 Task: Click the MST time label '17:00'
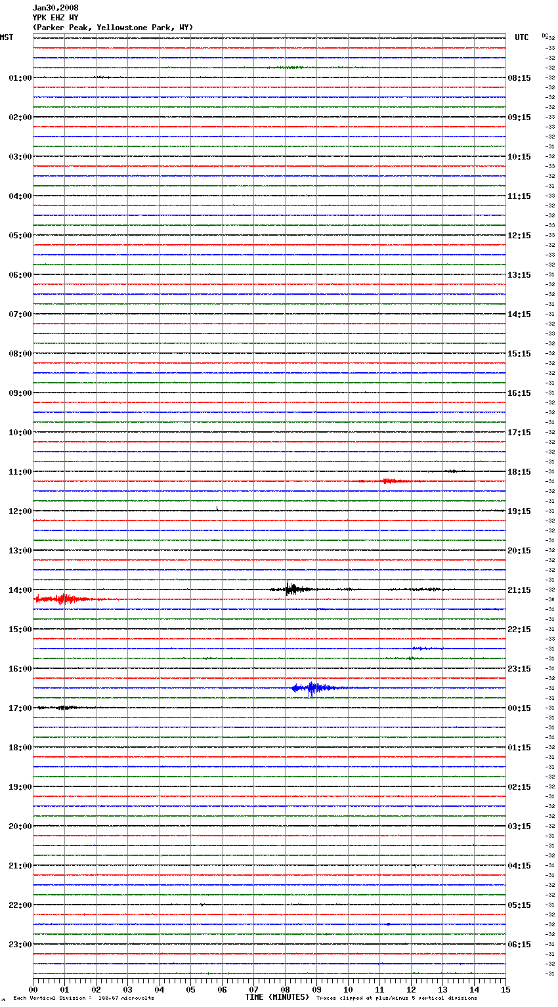20,708
